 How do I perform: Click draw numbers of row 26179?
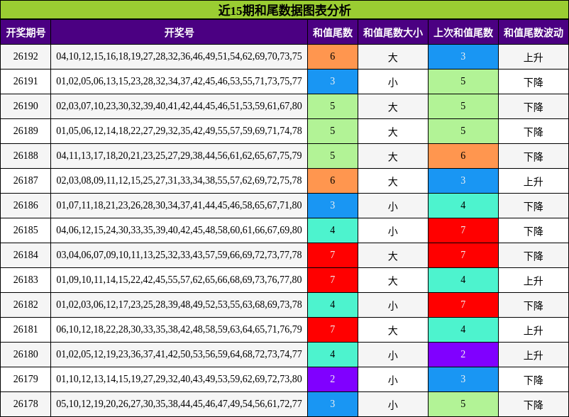pos(179,379)
